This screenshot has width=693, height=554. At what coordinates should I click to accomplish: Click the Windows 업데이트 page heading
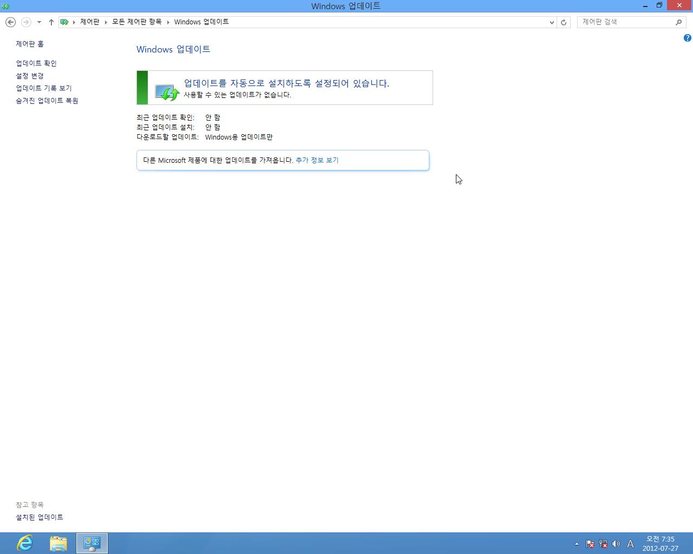pos(173,49)
